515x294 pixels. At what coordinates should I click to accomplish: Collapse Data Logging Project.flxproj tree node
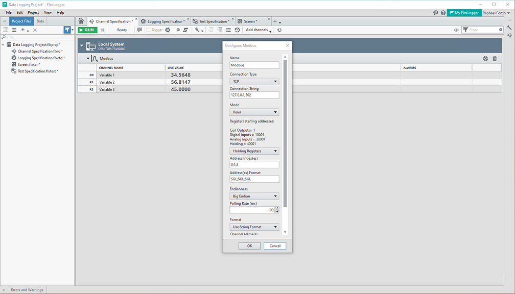tap(3, 44)
